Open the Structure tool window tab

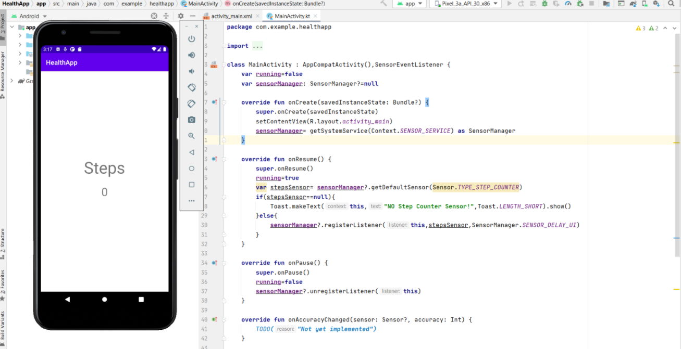[3, 243]
